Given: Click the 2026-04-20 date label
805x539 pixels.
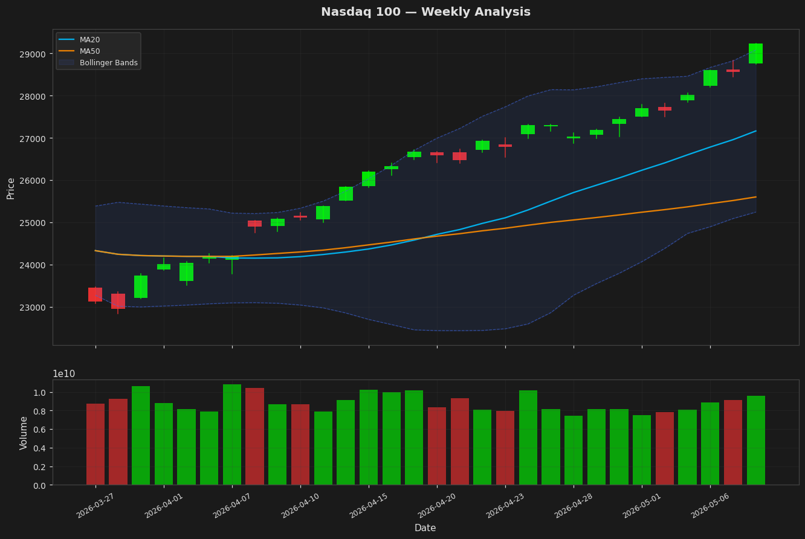Looking at the screenshot, I should 437,505.
